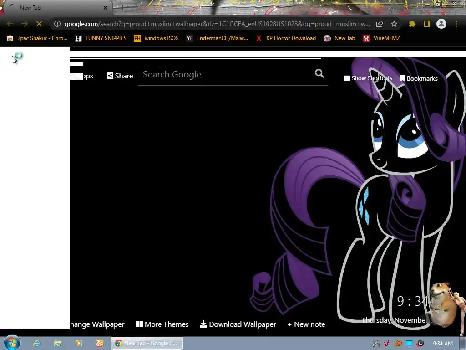Screen dimensions: 466x350
Task: Toggle Show Shortcuts on the page
Action: (368, 78)
